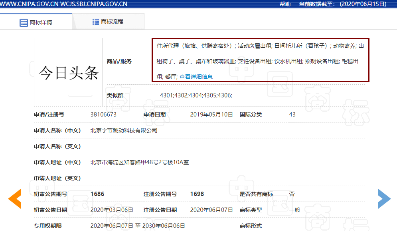
Task: Click preliminary announcement issue 1686
Action: click(97, 194)
